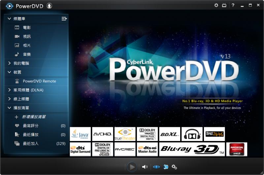Screen dimensions: 264x175
Task: Toggle TrueTheater eye enhancement
Action: click(x=156, y=167)
